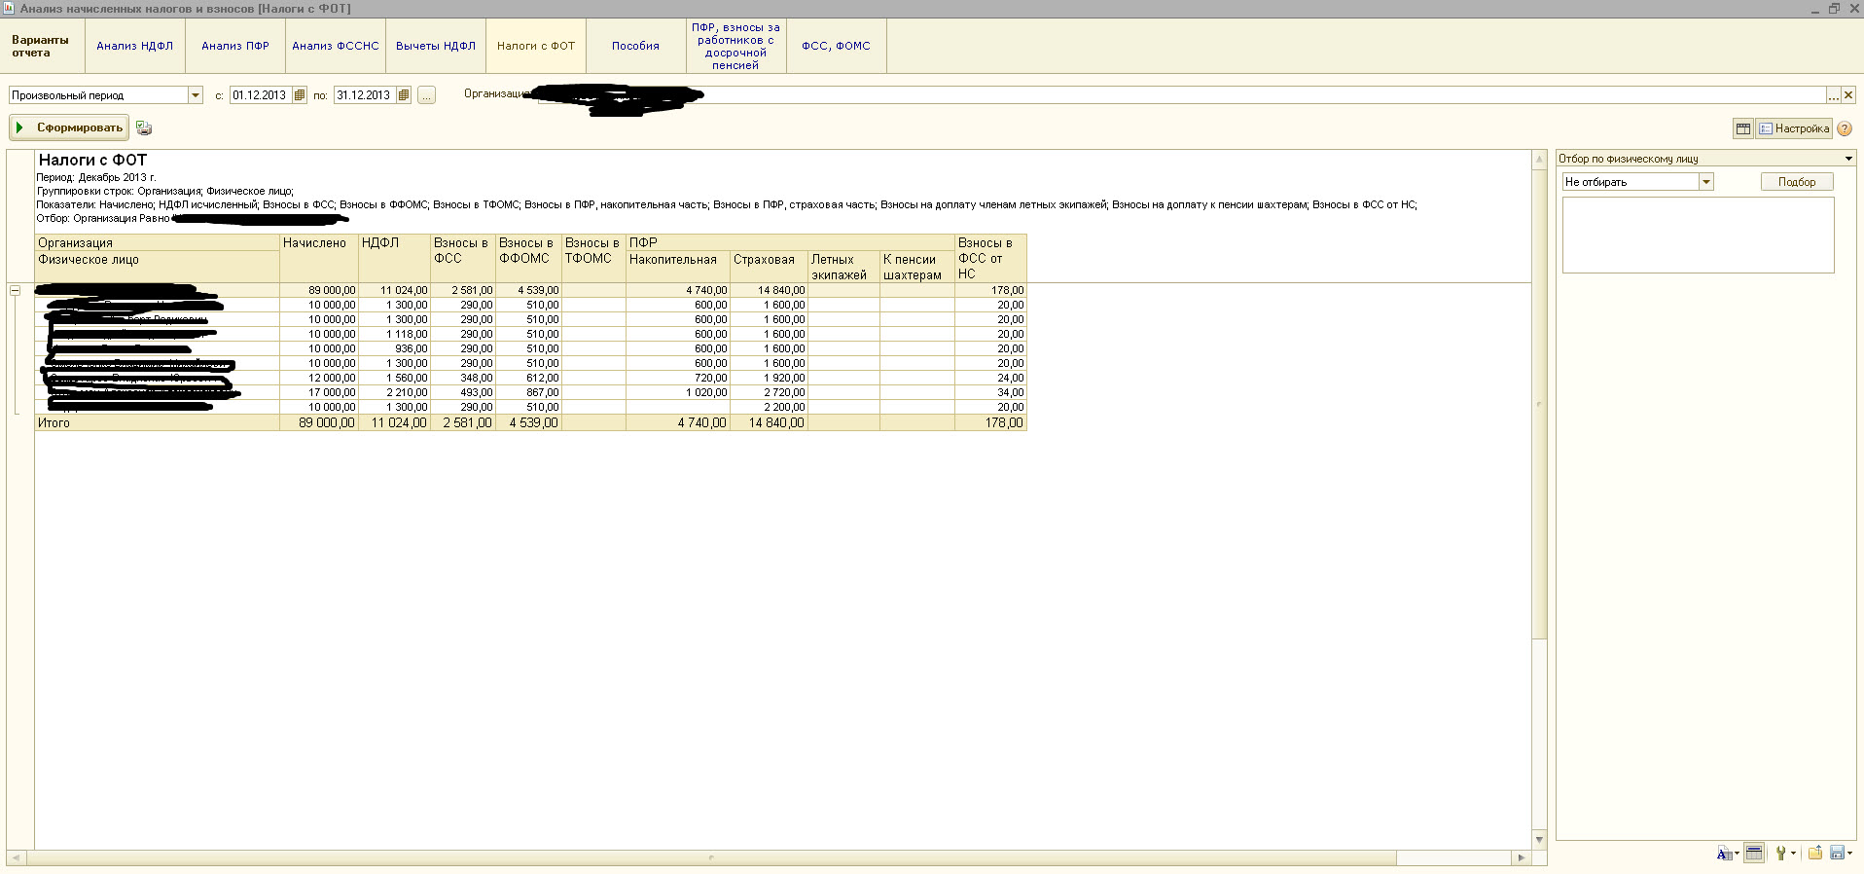This screenshot has height=874, width=1864.
Task: Click the Настройка button
Action: pyautogui.click(x=1794, y=128)
